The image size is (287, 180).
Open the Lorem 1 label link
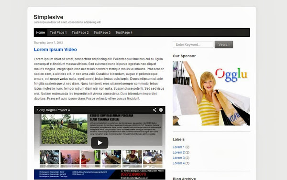178,147
